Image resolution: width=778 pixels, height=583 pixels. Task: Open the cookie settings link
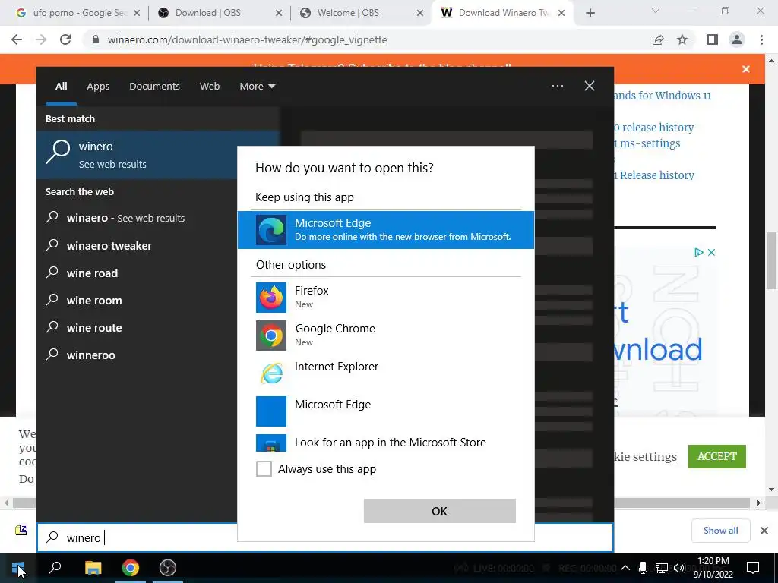[x=646, y=456]
